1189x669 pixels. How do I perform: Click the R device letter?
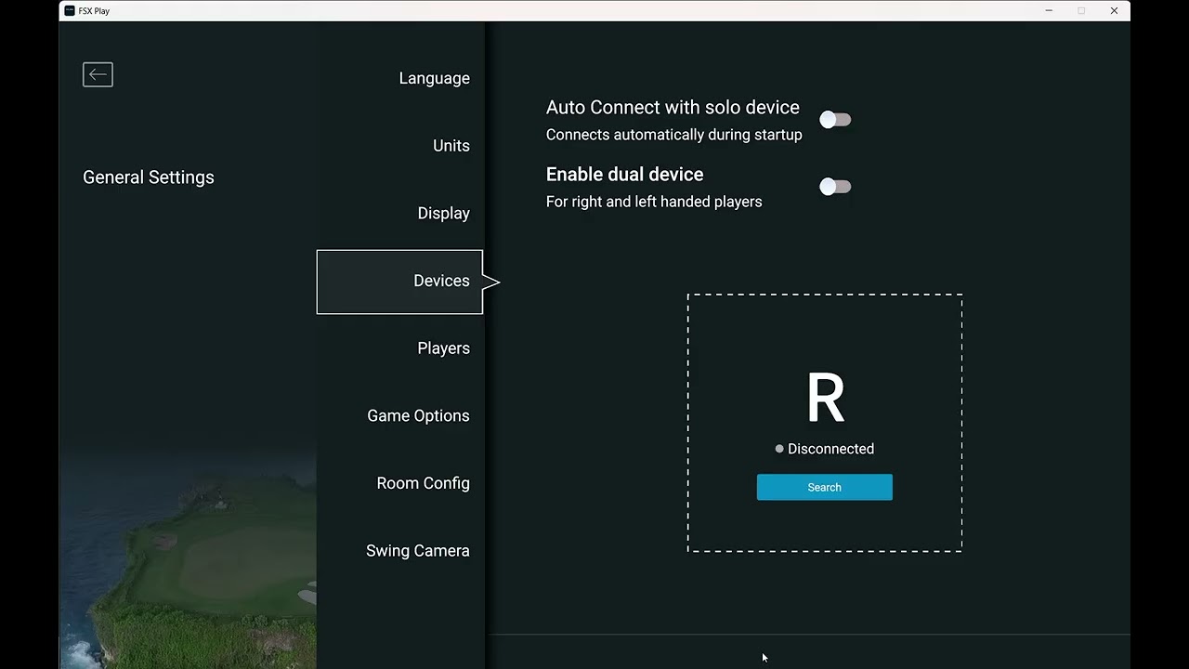coord(825,399)
